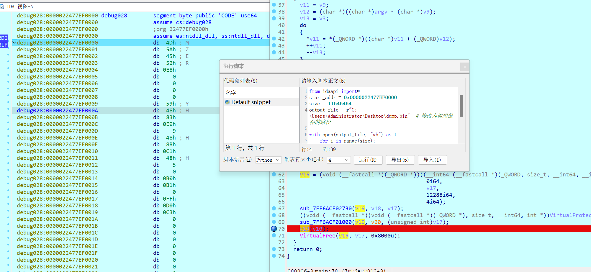This screenshot has height=272, width=591.
Task: Open the 制表符大小 tab size dropdown
Action: click(x=338, y=160)
